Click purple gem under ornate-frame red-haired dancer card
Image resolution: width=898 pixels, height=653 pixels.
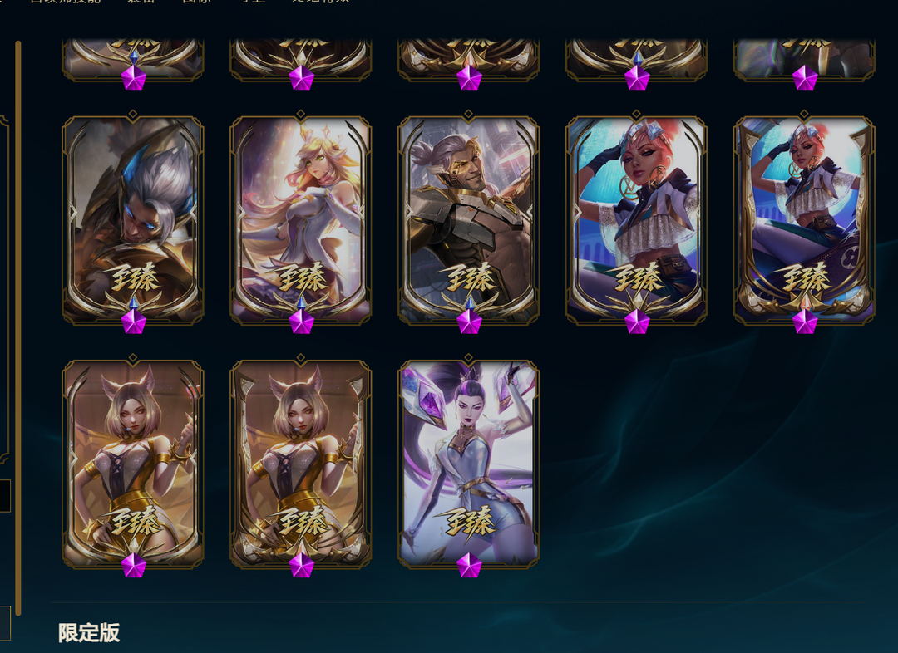click(805, 321)
